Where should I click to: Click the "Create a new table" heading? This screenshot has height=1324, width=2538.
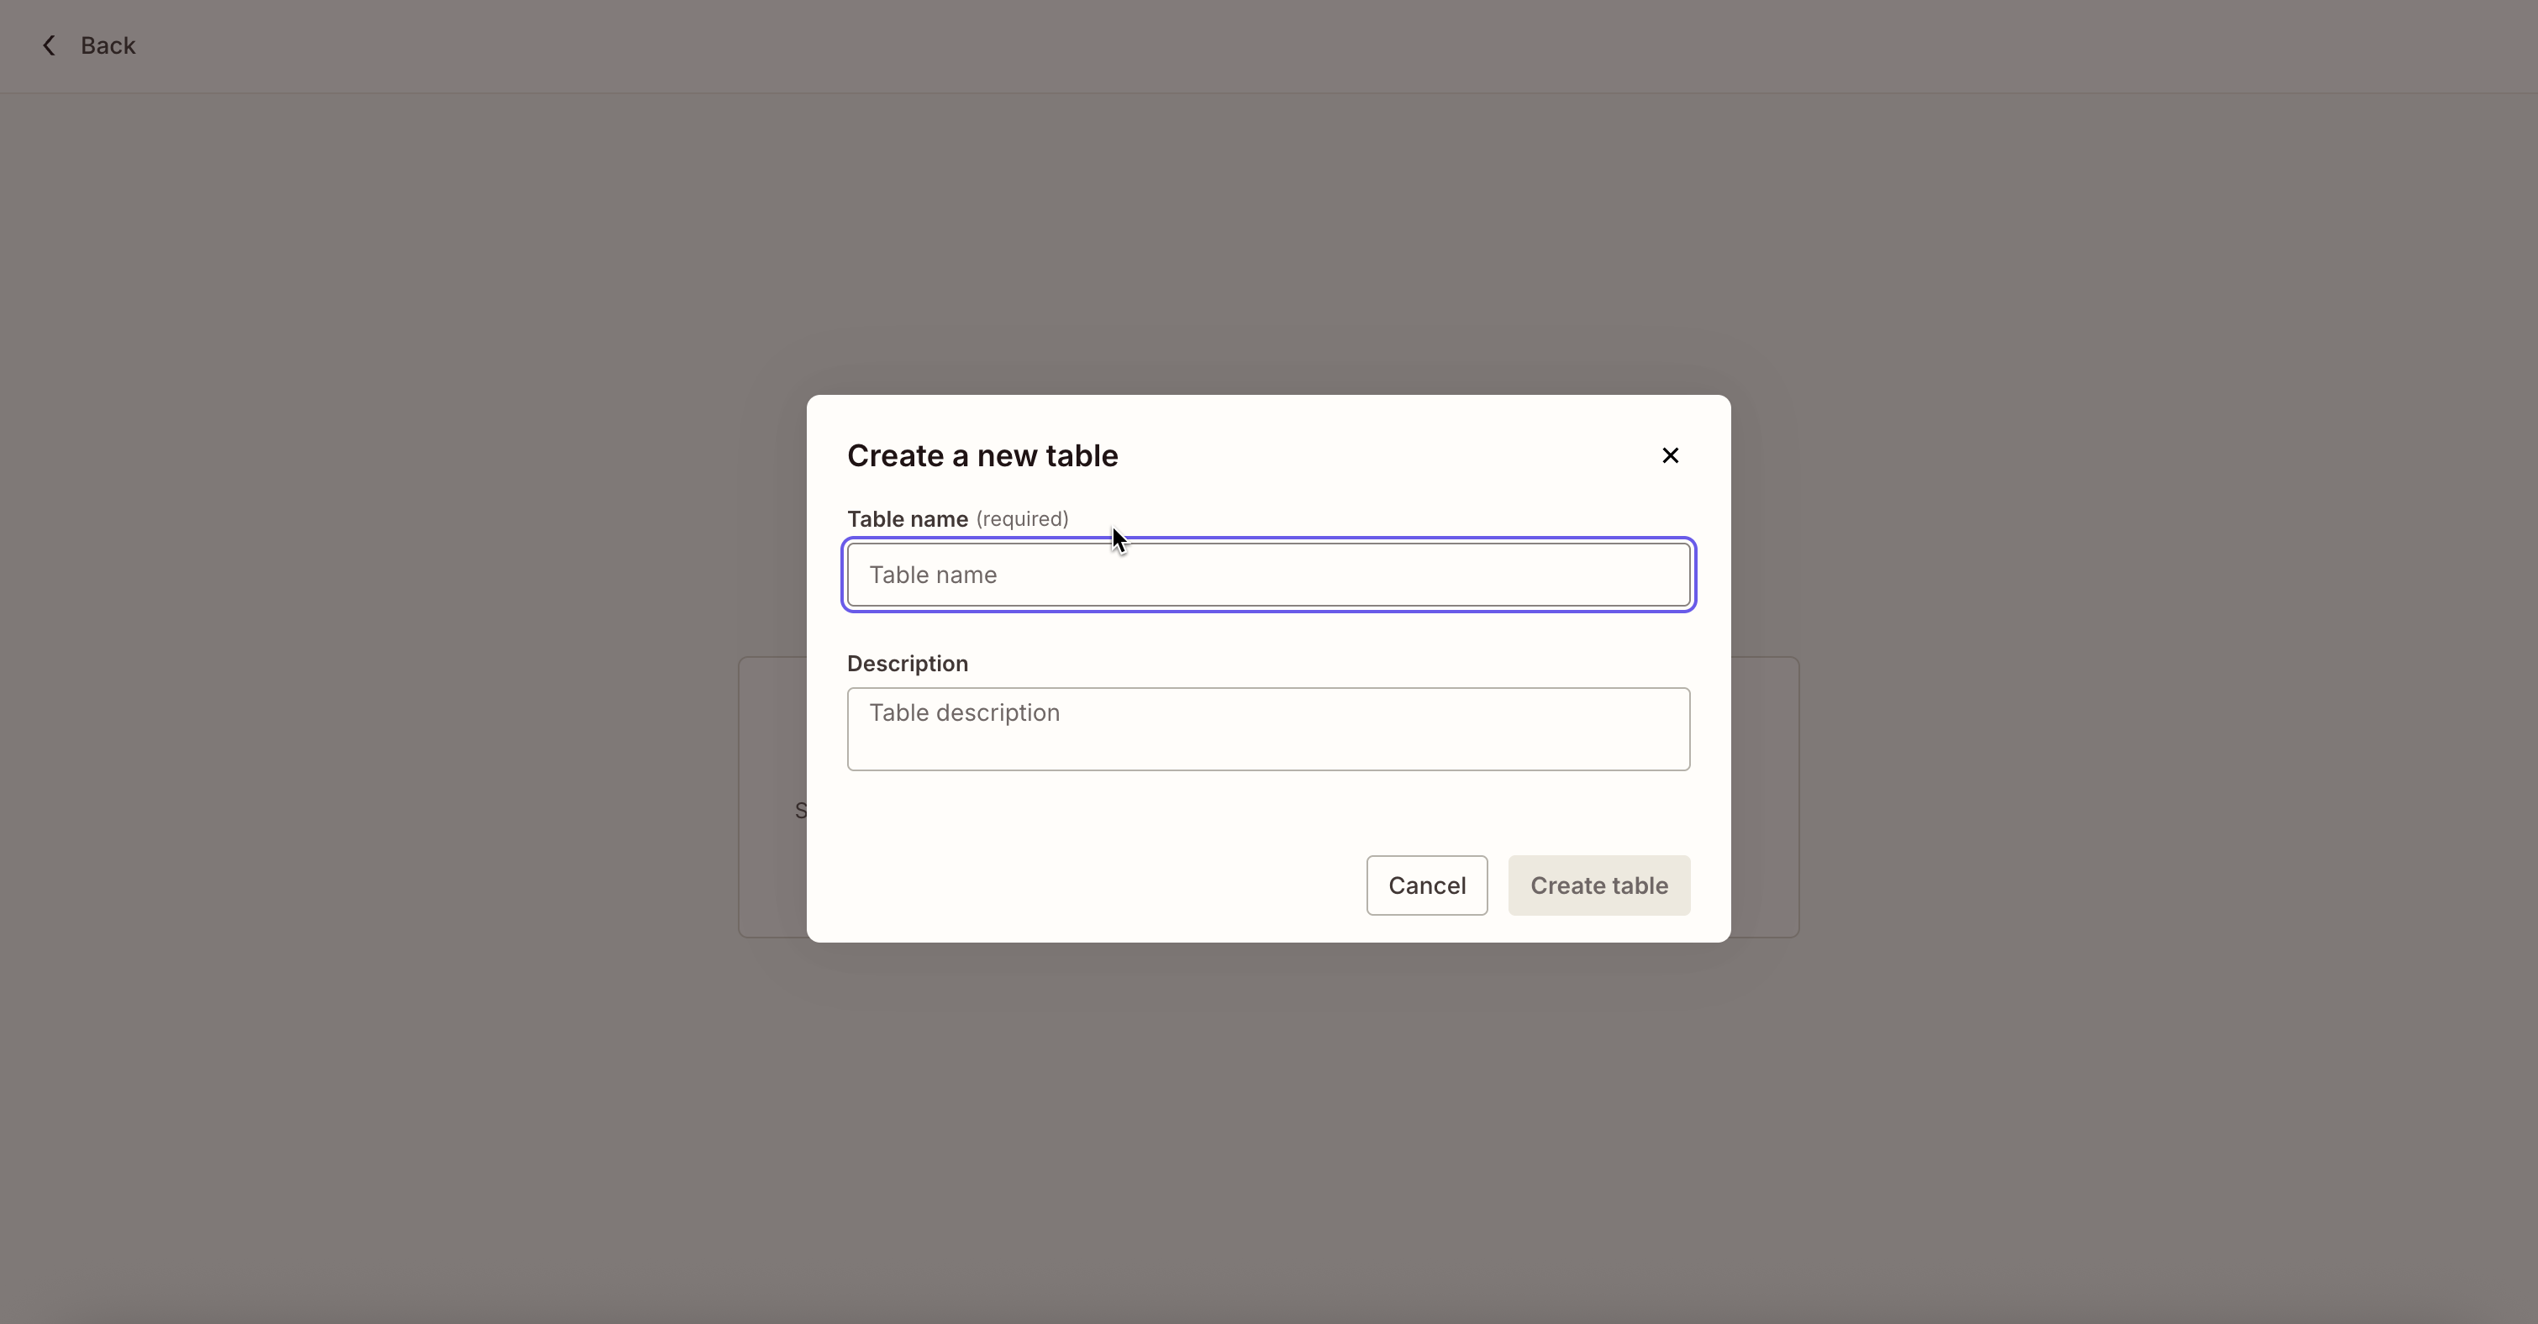[x=982, y=456]
